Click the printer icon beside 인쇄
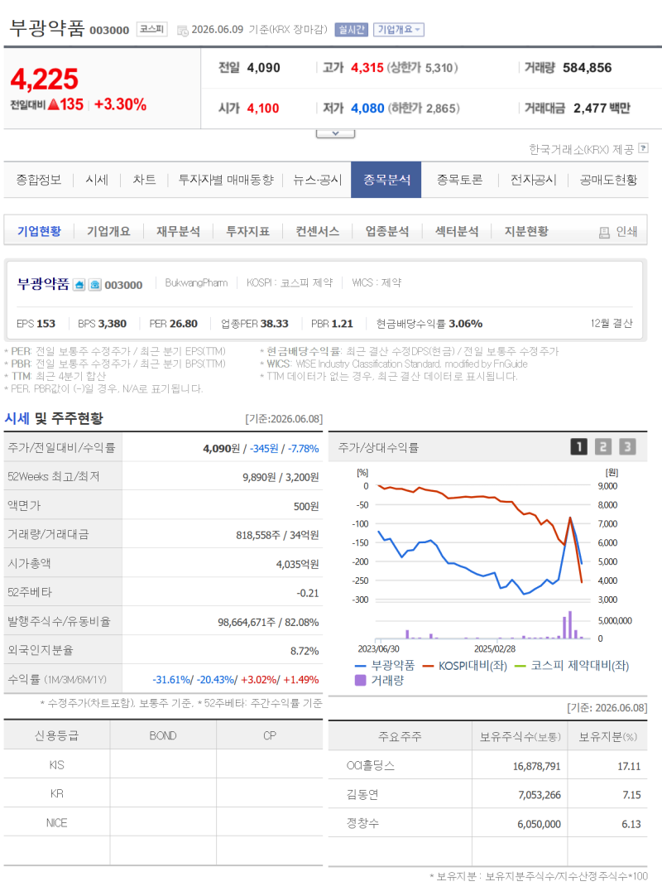The image size is (662, 896). [604, 232]
